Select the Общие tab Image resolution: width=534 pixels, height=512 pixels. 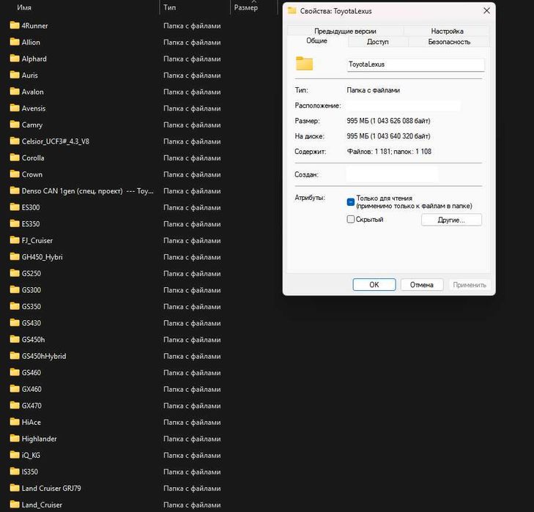pos(316,41)
